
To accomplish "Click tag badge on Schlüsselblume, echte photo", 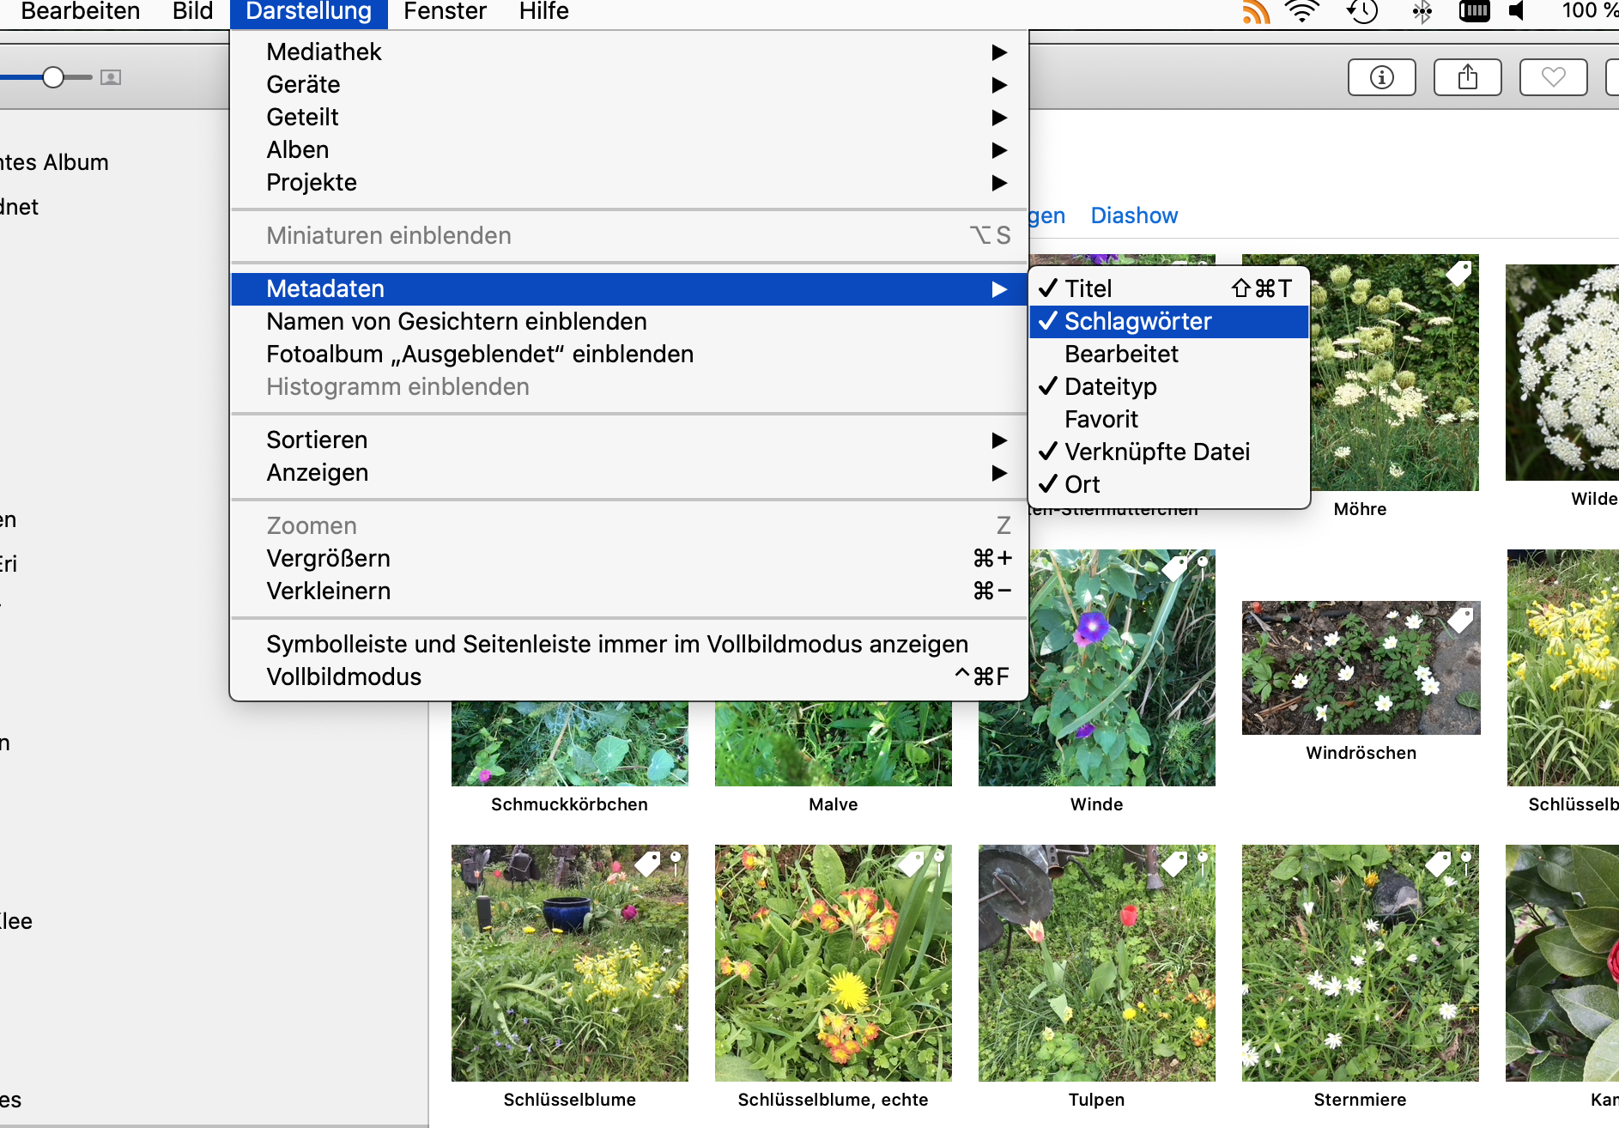I will [911, 863].
